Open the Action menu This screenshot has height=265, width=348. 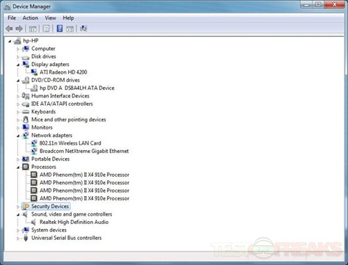(30, 18)
